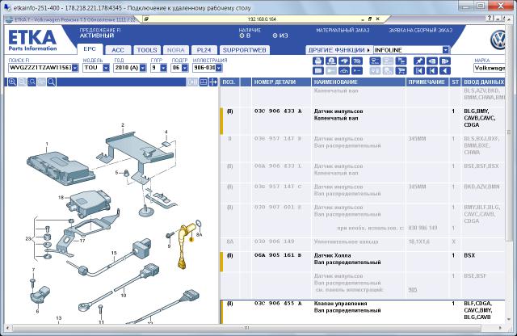Open the ГОД dropdown showing 2010 (A)
The height and width of the screenshot is (336, 517).
click(143, 68)
